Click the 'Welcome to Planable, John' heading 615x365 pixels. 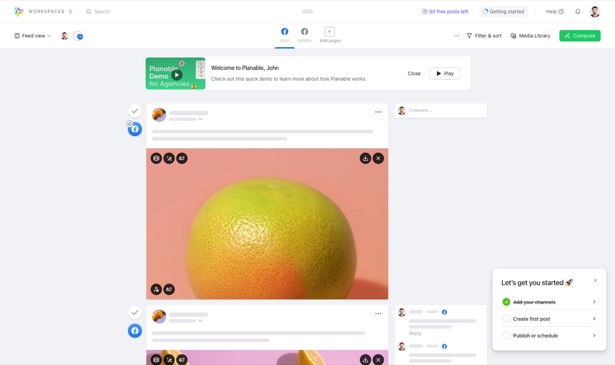(245, 68)
